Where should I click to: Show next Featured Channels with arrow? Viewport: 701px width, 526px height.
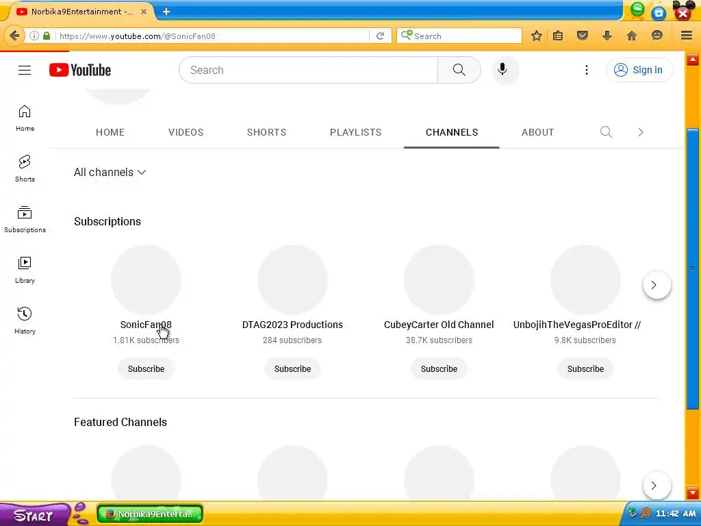tap(657, 486)
